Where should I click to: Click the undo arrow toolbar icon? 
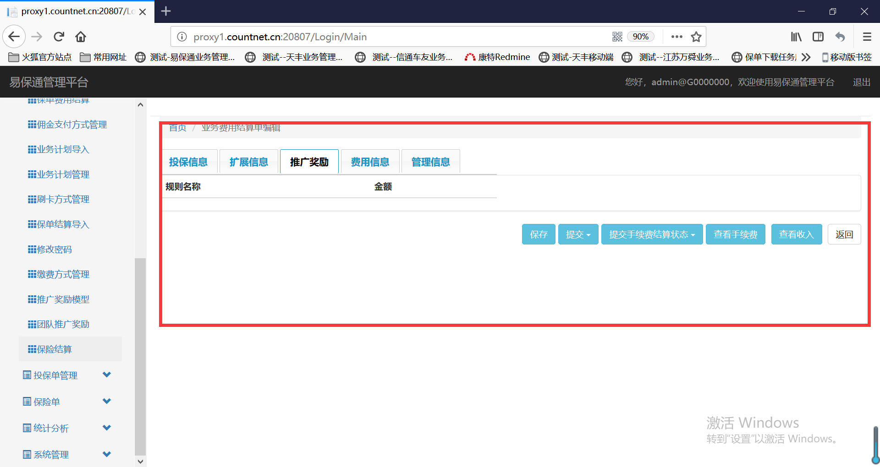click(x=840, y=37)
